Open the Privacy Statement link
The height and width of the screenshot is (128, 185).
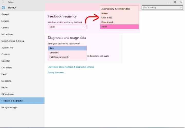pyautogui.click(x=56, y=72)
